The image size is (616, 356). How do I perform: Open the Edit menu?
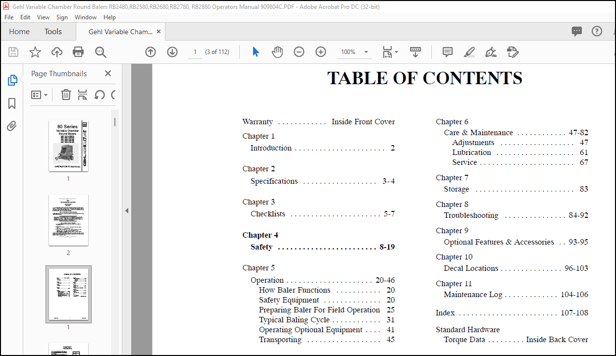[x=25, y=17]
